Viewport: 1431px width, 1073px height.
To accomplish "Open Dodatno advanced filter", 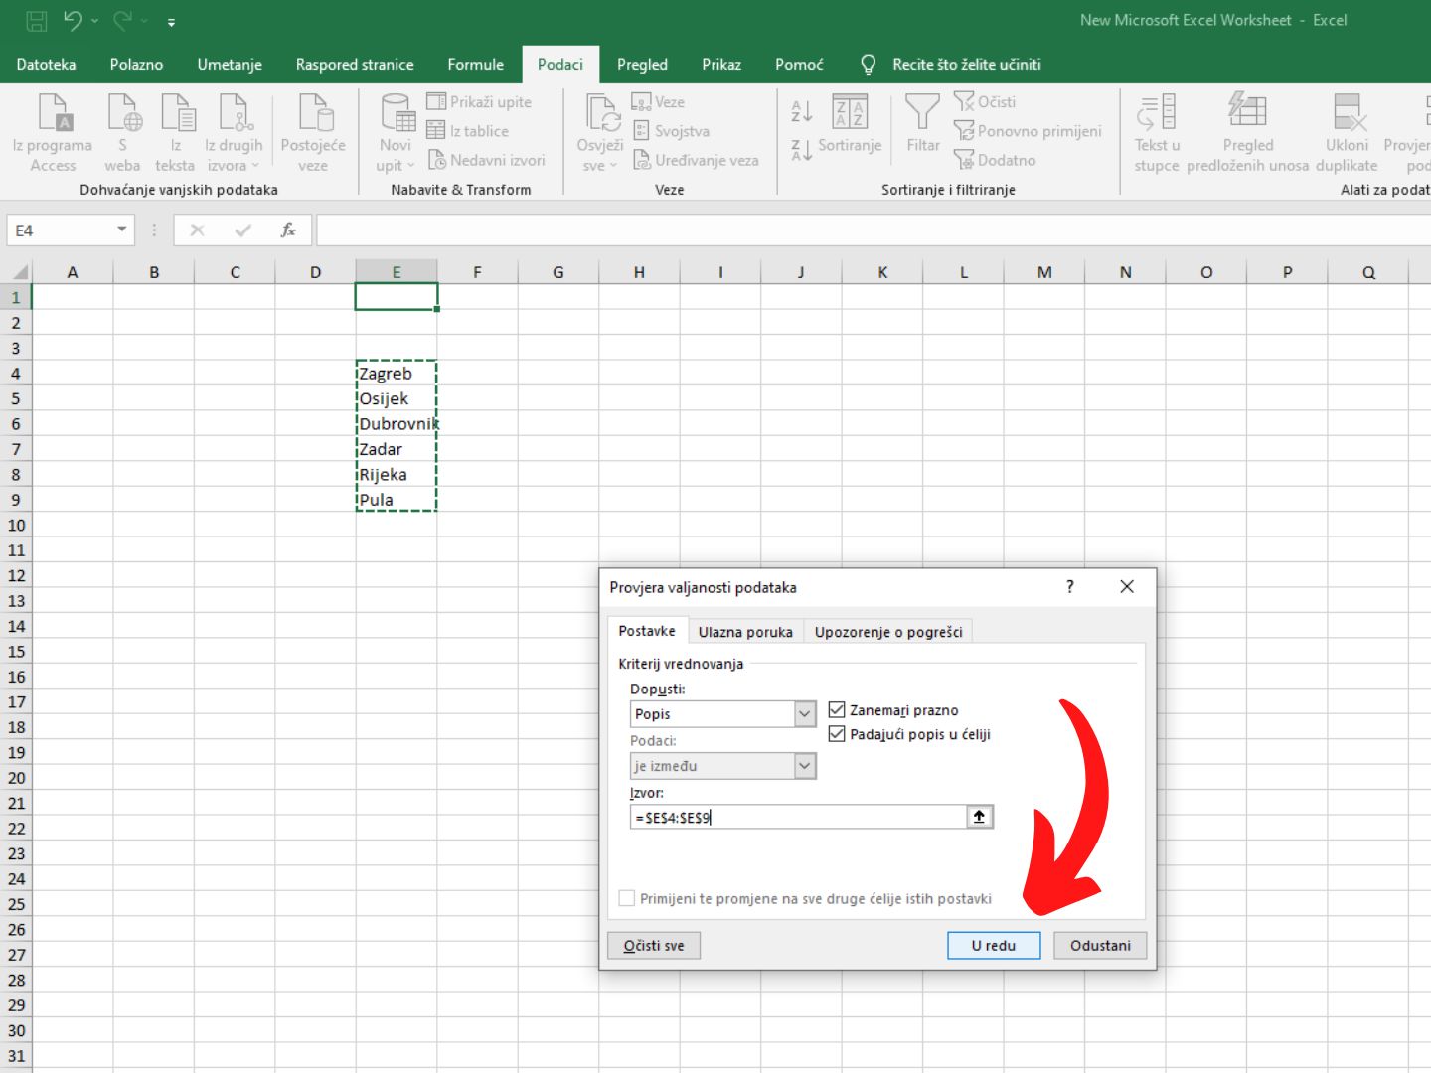I will (995, 160).
